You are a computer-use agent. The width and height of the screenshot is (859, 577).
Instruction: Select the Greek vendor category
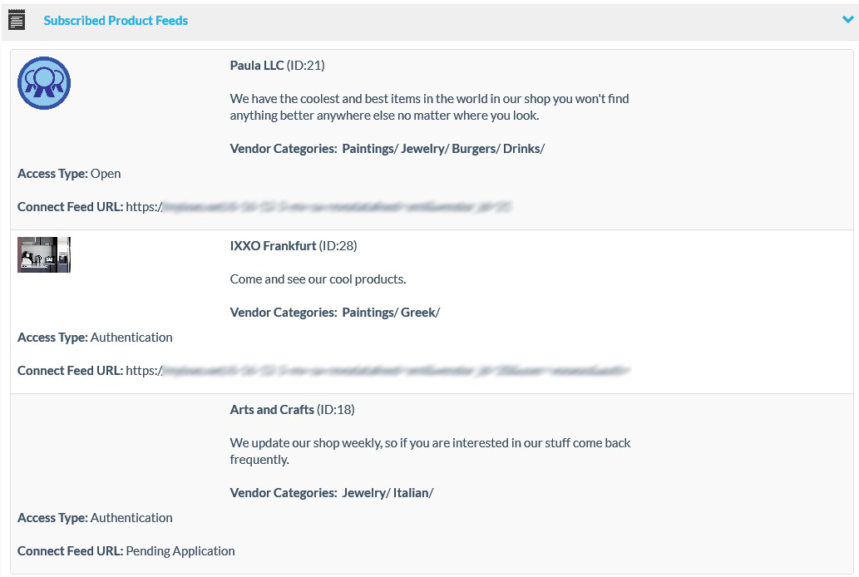(418, 312)
